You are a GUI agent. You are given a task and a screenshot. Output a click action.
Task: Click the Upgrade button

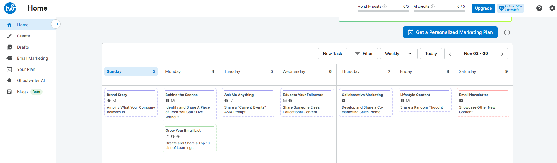click(x=483, y=8)
